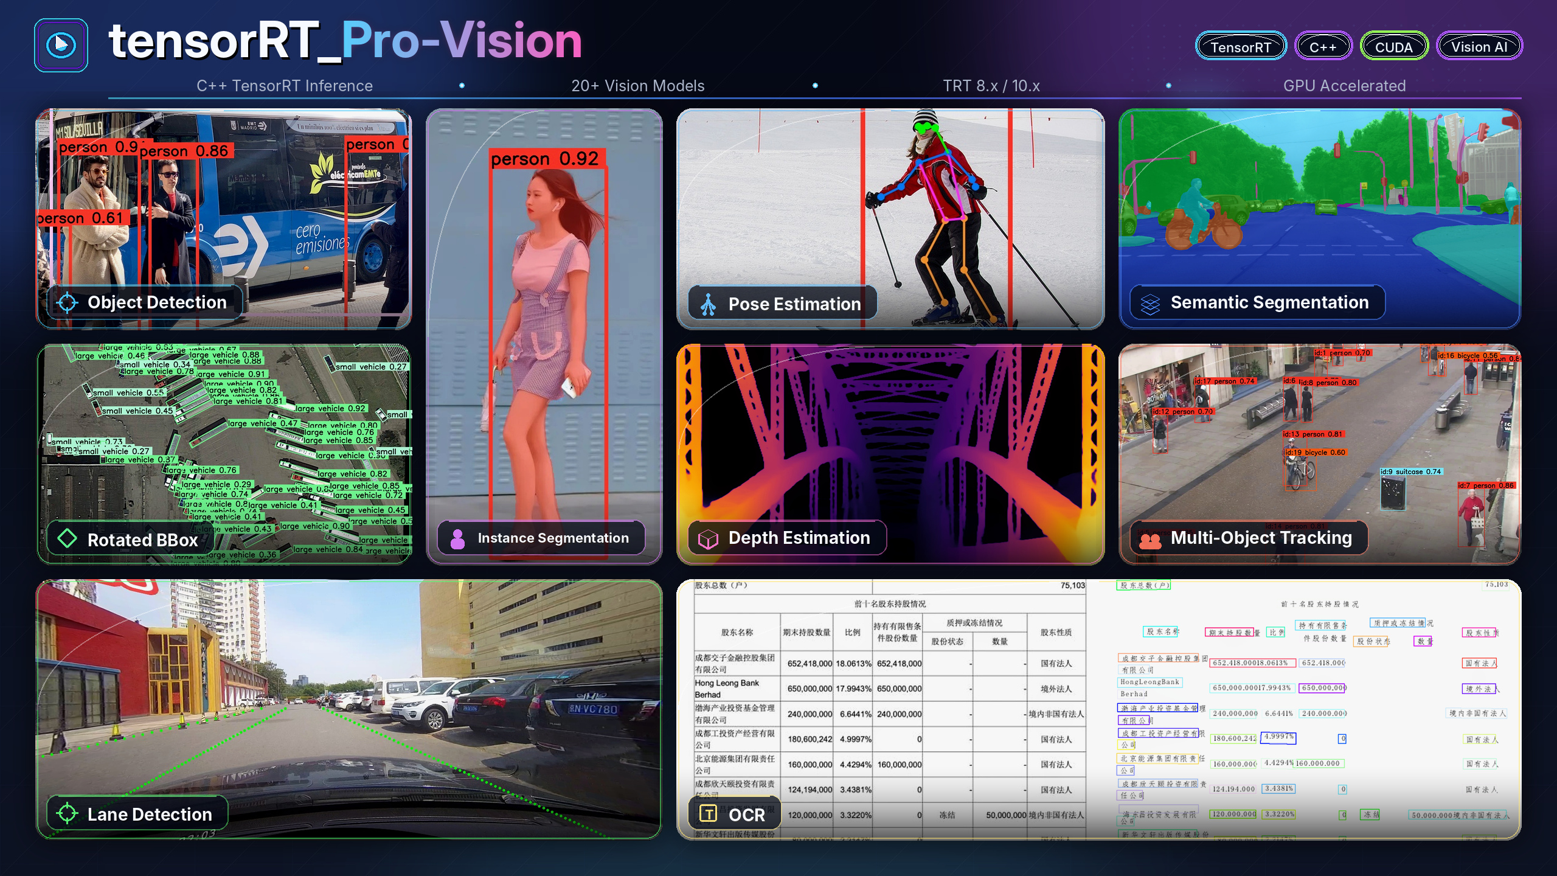1557x876 pixels.
Task: Open the dashcam lane detection image
Action: 349,709
